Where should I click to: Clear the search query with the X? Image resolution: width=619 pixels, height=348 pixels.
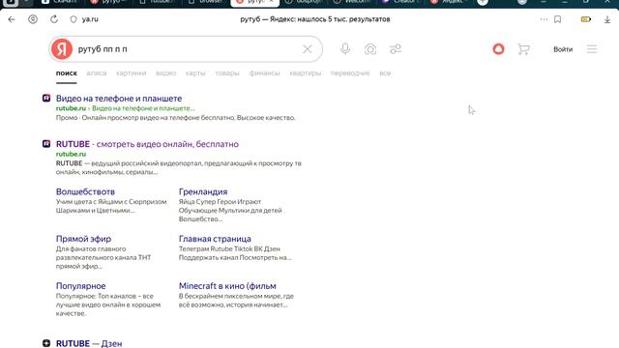pyautogui.click(x=308, y=49)
